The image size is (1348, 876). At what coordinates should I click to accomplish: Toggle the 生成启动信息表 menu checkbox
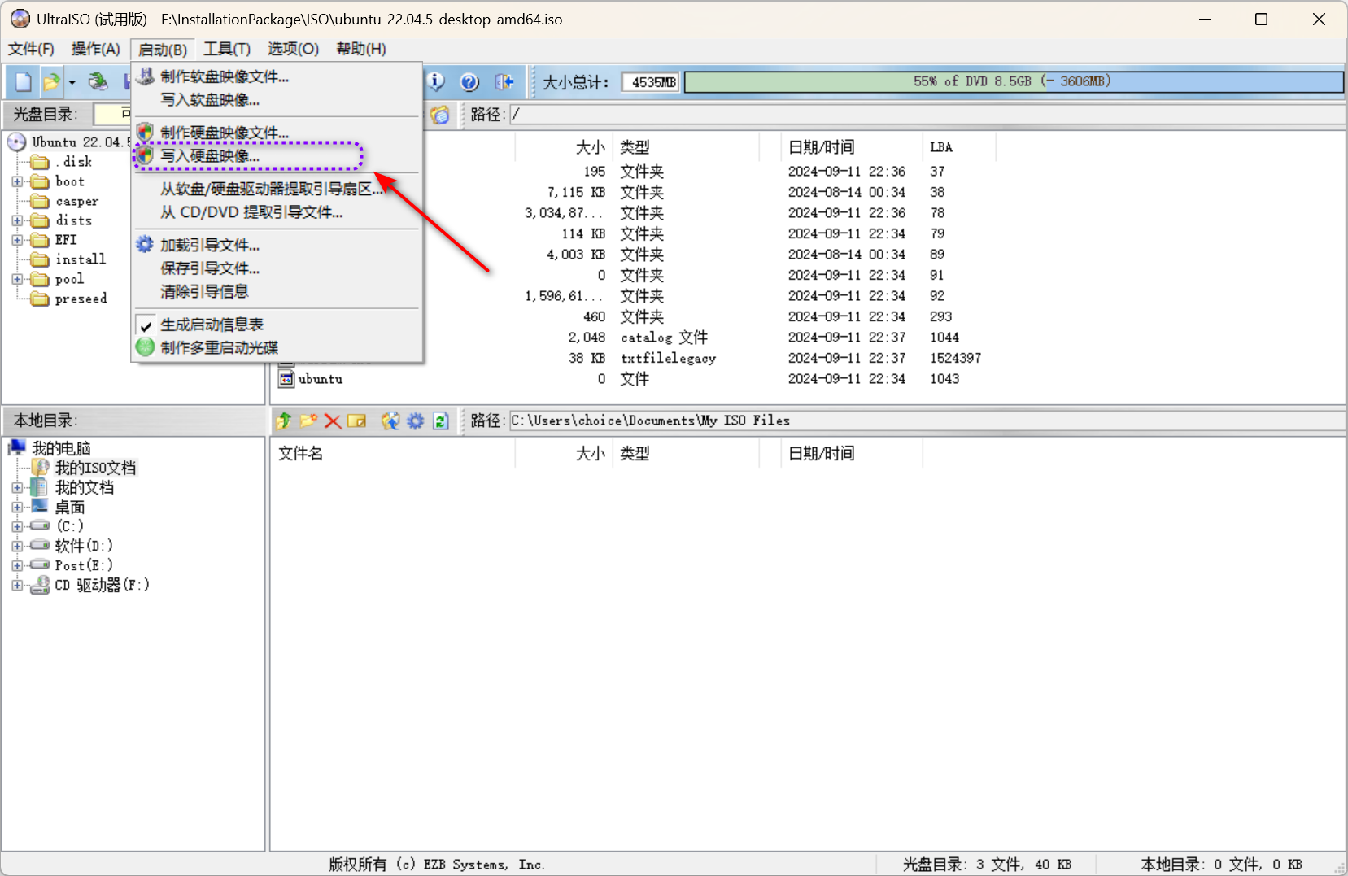coord(145,324)
